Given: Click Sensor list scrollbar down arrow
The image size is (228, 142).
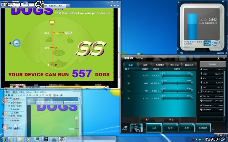Looking at the screenshot, I should [225, 119].
